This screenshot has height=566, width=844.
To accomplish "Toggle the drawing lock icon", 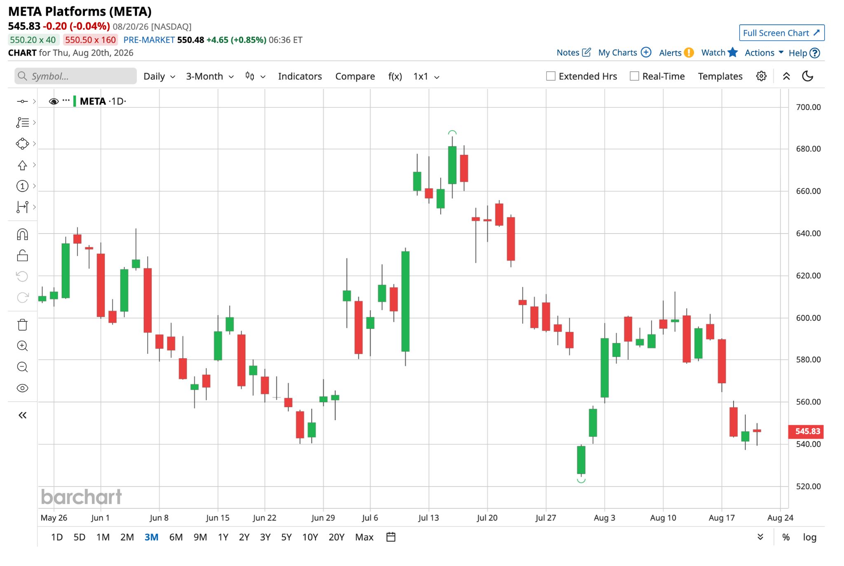I will point(22,255).
